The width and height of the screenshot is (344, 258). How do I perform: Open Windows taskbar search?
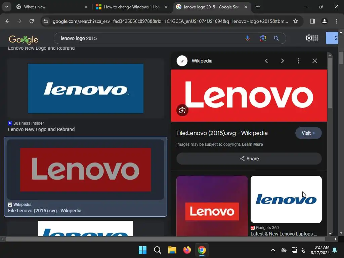[157, 250]
